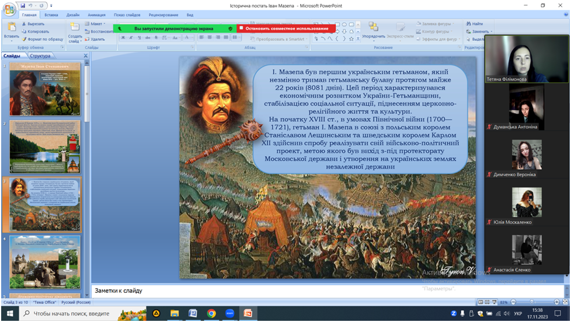Screen dimensions: 571x322
Task: Open the Вставка ribbon tab
Action: pos(51,15)
